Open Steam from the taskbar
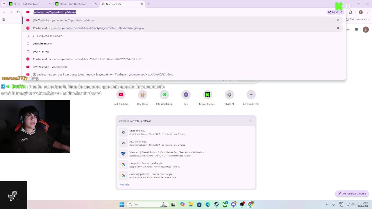 [217, 204]
